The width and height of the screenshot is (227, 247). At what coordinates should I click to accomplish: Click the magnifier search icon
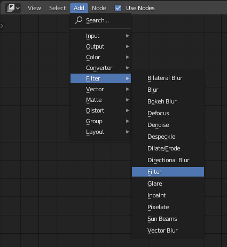(x=79, y=20)
